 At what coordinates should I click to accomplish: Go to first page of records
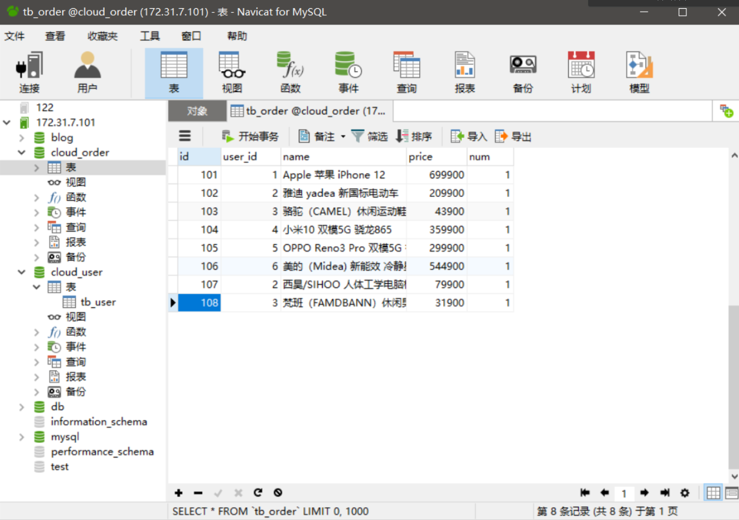pos(585,493)
